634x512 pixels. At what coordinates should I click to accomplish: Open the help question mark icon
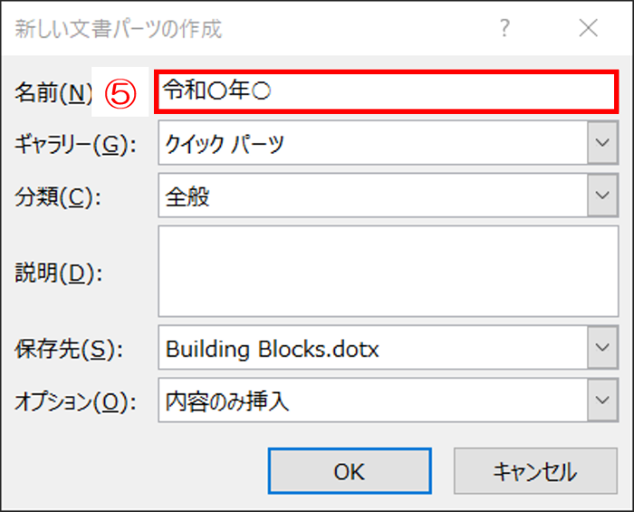coord(504,28)
